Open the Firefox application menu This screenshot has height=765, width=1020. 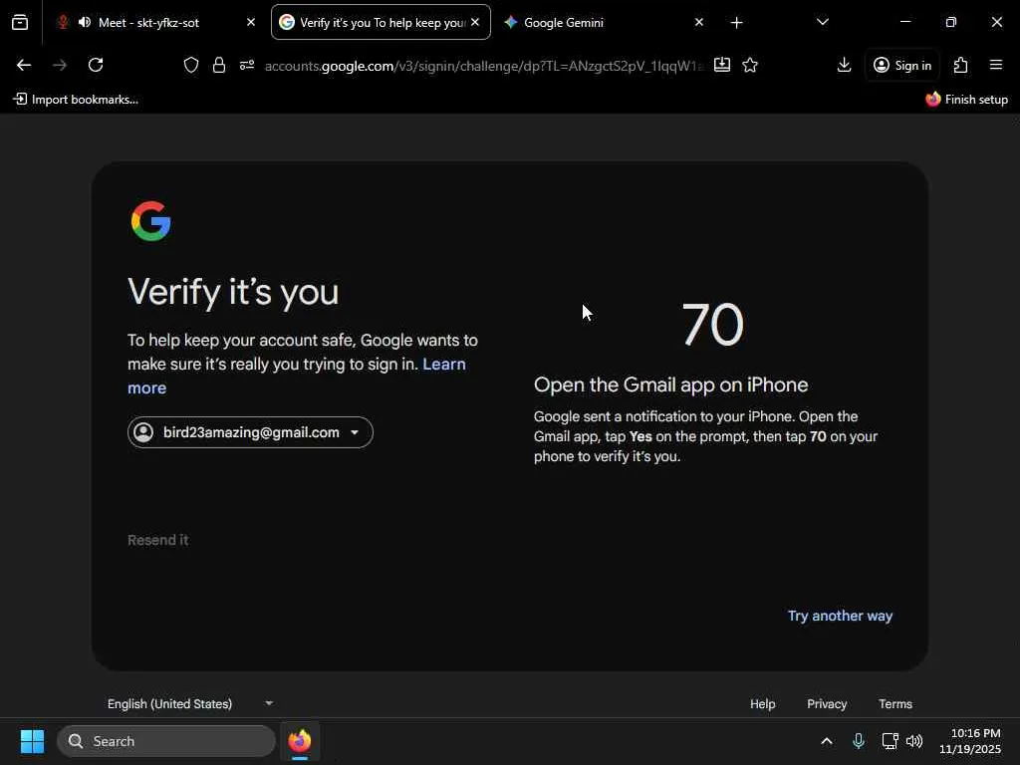pyautogui.click(x=995, y=65)
